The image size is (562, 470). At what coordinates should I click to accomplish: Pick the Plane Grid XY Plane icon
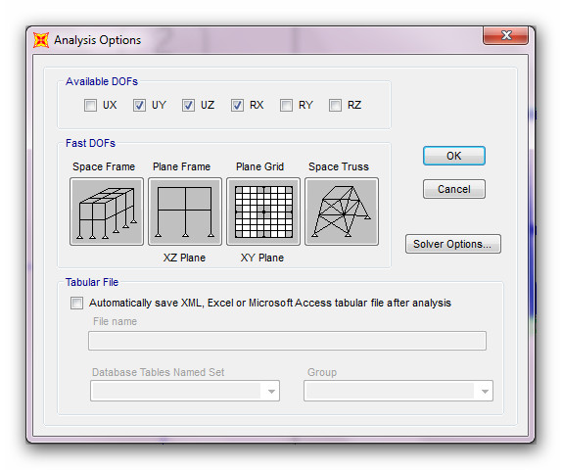(x=263, y=211)
